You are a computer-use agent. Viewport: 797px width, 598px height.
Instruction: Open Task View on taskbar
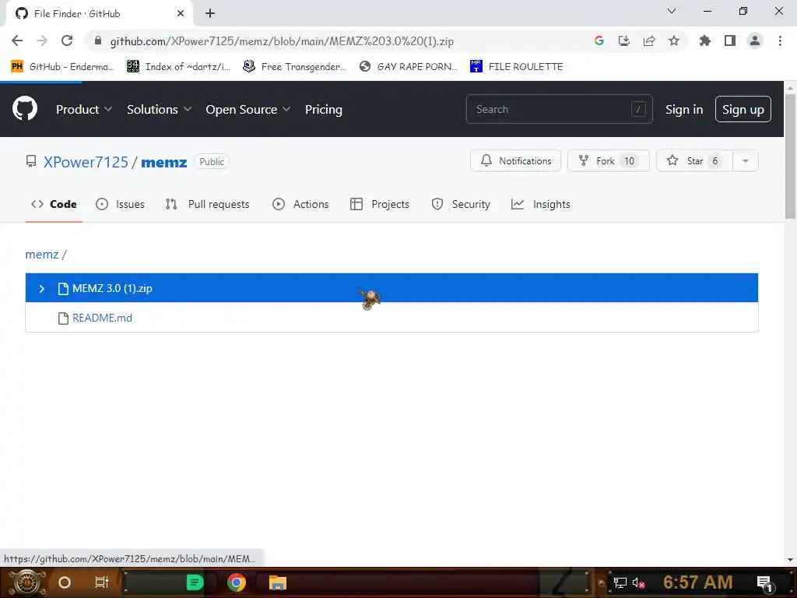point(102,582)
